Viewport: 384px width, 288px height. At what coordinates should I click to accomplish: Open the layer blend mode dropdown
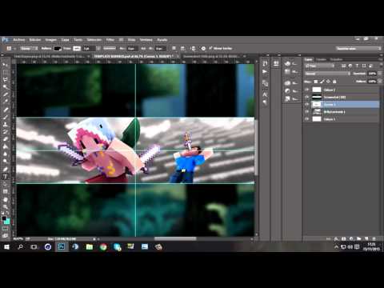[327, 74]
